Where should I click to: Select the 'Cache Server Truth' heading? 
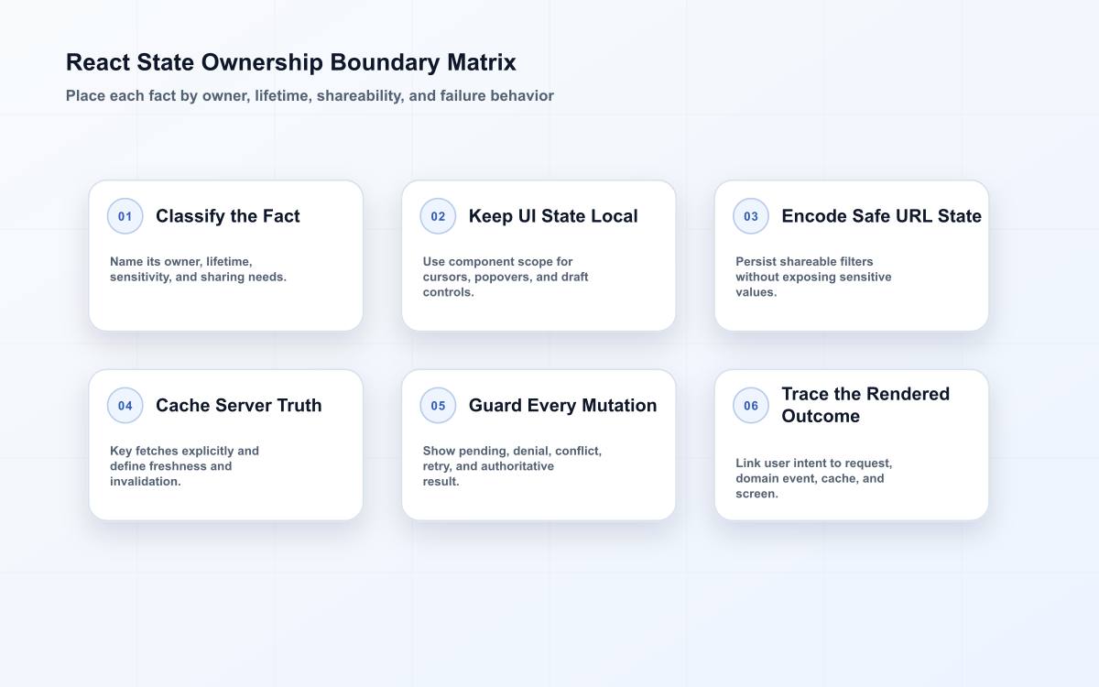click(239, 406)
